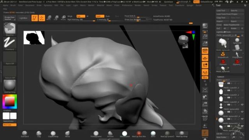Open the Help menu
249x140 pixels.
coord(5,9)
